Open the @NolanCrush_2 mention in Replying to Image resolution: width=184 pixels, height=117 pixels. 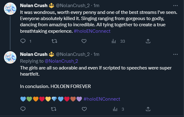click(61, 61)
